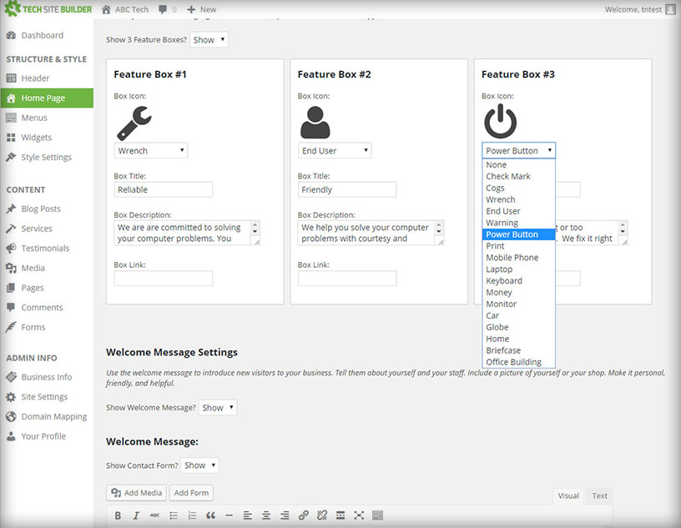The height and width of the screenshot is (528, 681).
Task: Insert a hyperlink in the welcome message
Action: point(303,515)
